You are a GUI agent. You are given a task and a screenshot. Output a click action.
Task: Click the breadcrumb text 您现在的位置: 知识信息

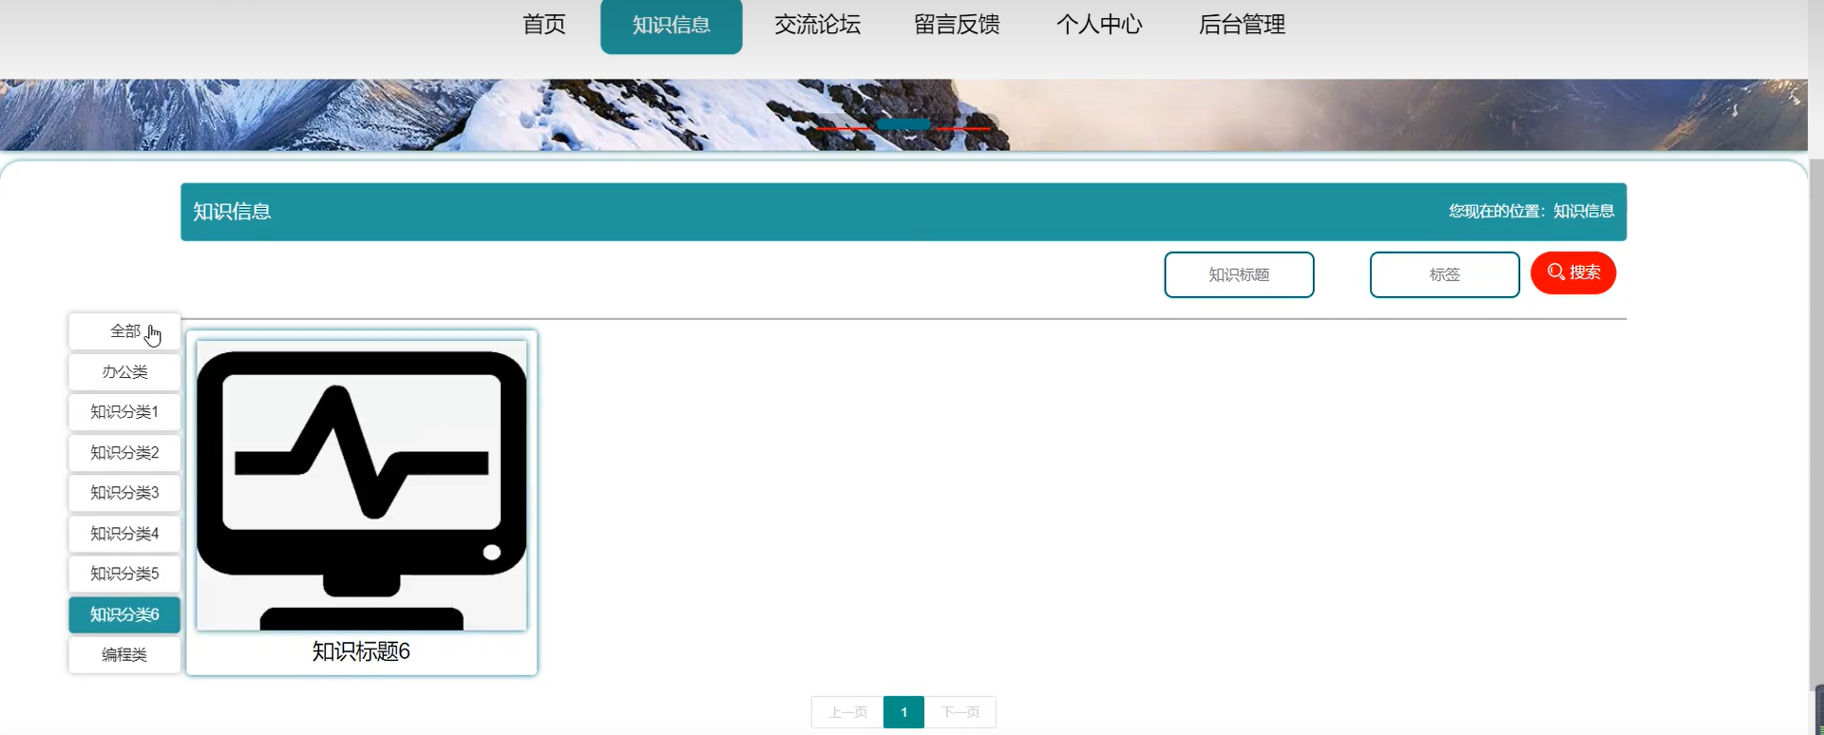1531,211
